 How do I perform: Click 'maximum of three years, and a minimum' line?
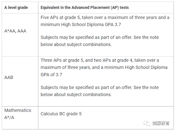pos(104,67)
